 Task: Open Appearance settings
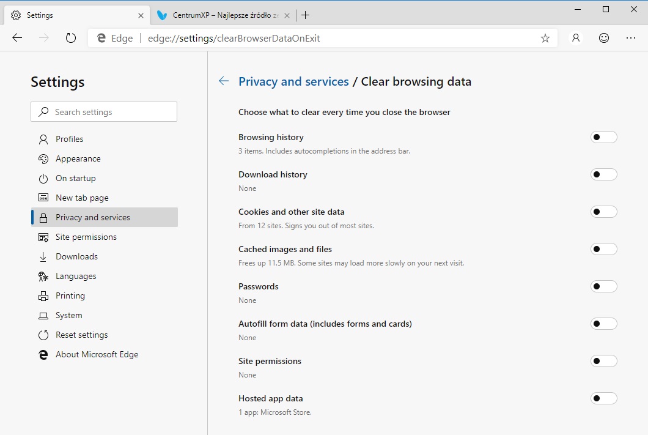click(105, 159)
